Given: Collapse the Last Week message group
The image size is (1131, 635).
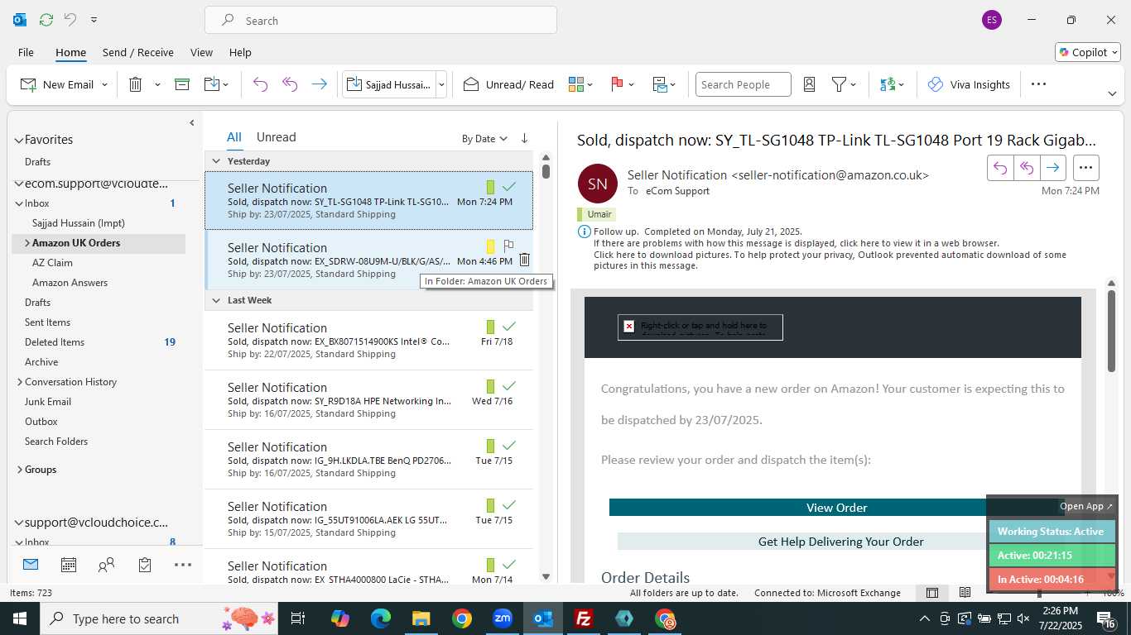Looking at the screenshot, I should point(216,300).
